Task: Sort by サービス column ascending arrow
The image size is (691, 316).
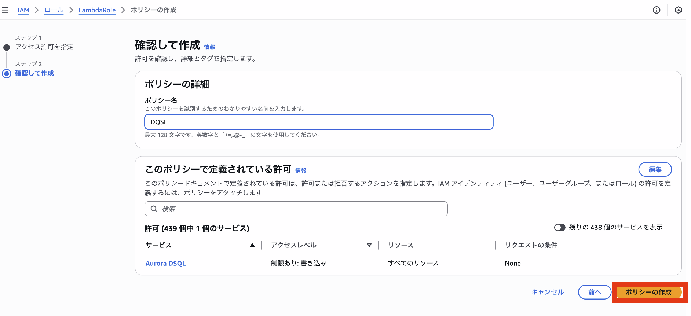Action: (x=252, y=245)
